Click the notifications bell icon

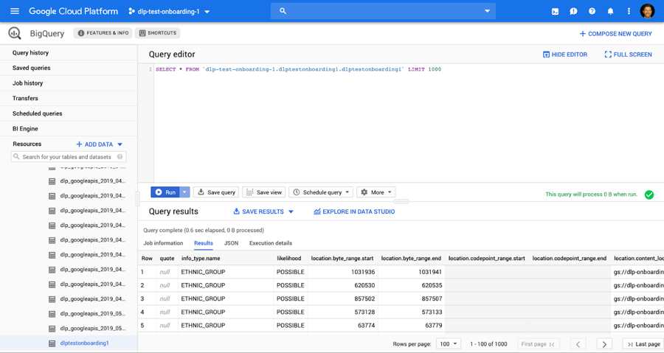tap(610, 11)
